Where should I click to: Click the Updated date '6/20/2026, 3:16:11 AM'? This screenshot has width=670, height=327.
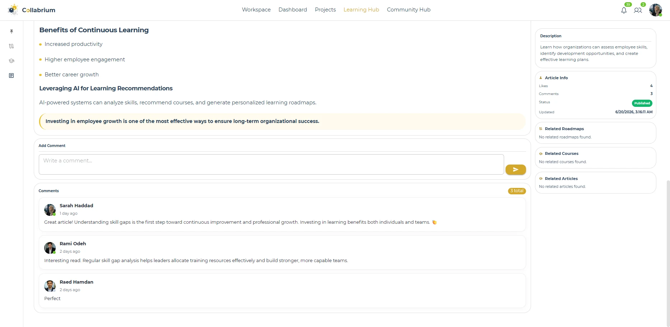click(x=634, y=112)
